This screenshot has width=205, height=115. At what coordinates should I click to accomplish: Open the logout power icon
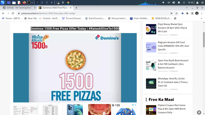tap(202, 2)
